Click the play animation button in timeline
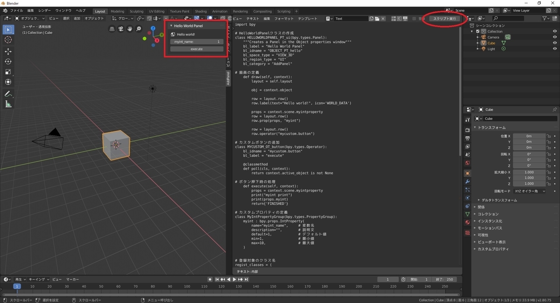 tap(235, 279)
